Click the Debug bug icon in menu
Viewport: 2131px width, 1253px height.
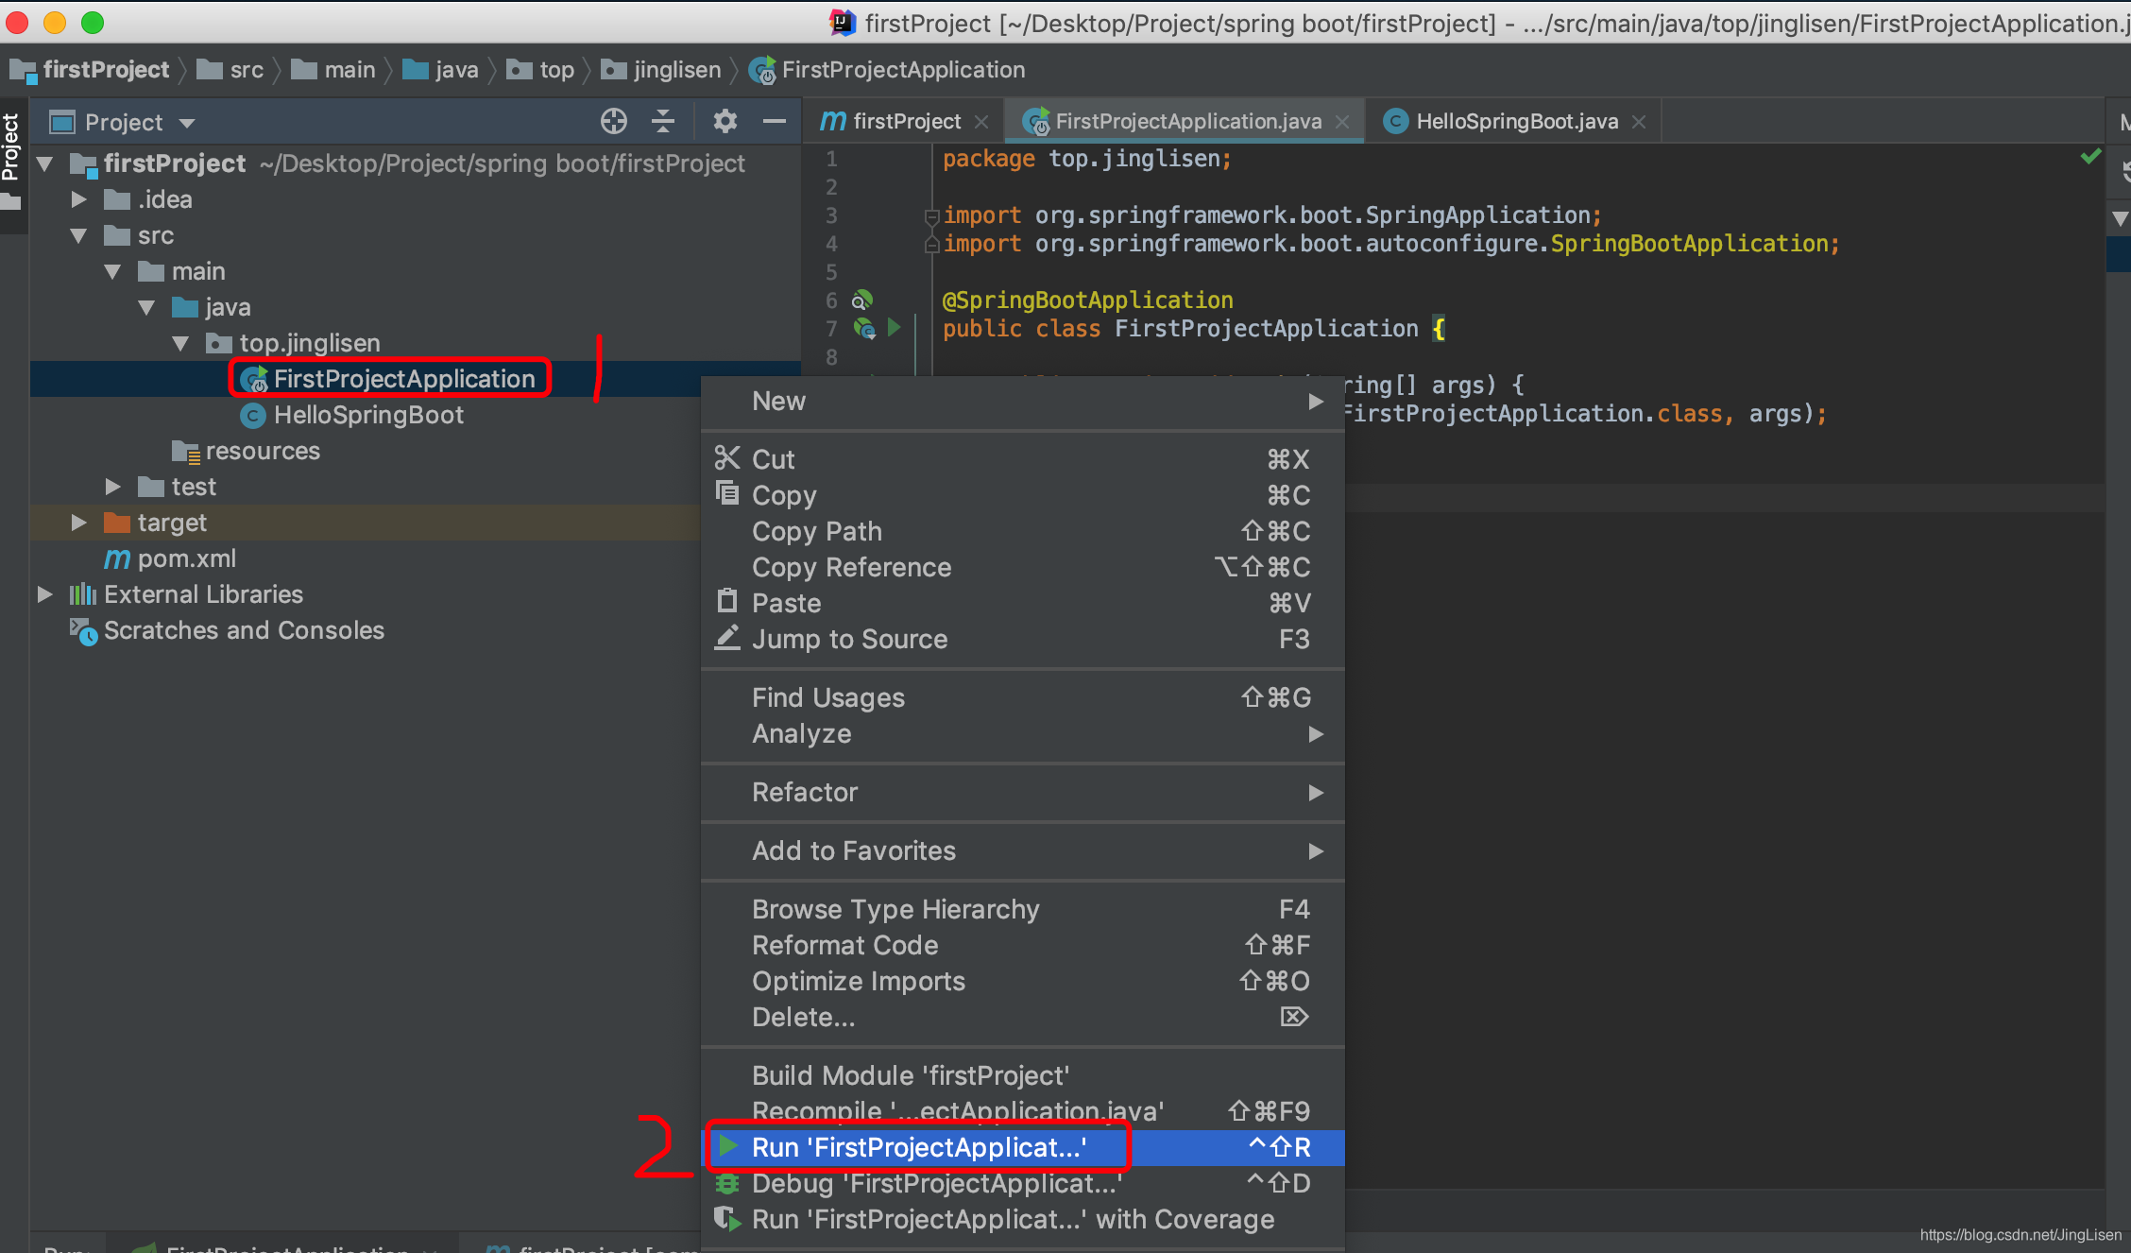click(x=726, y=1182)
